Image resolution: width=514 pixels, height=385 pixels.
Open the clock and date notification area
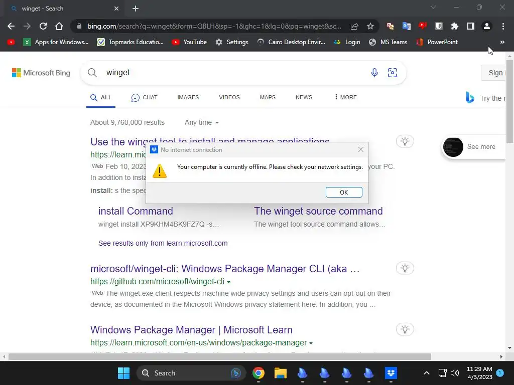click(479, 373)
